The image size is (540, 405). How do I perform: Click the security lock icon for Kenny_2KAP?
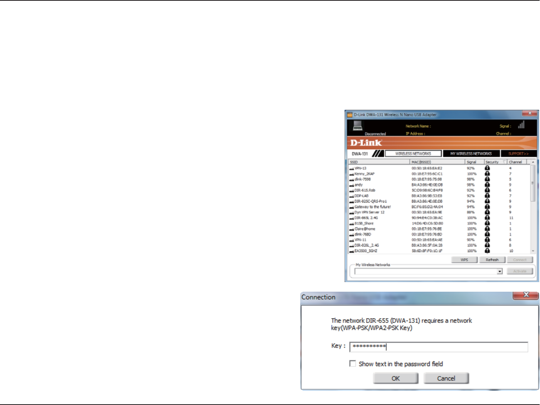tap(487, 173)
